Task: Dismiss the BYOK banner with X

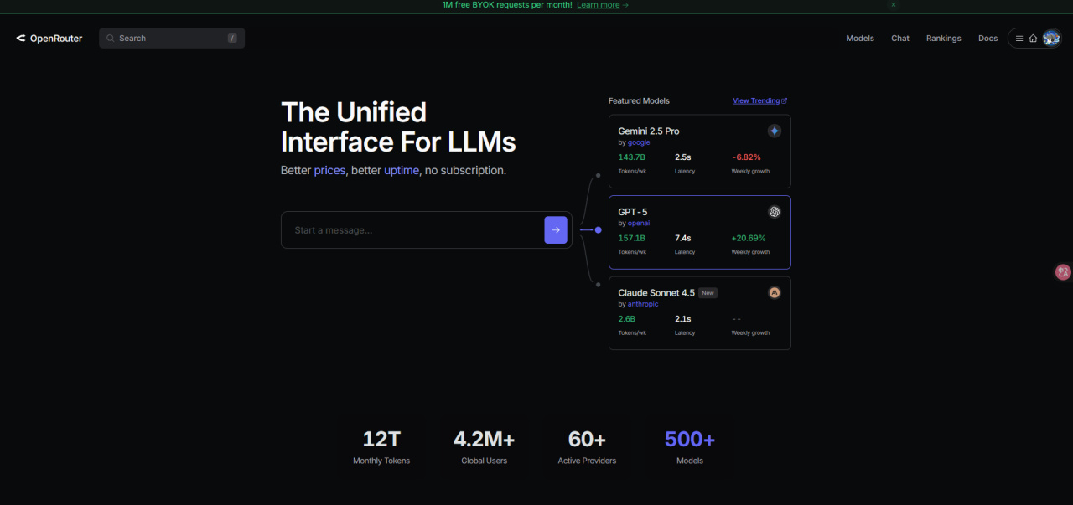Action: pos(894,5)
